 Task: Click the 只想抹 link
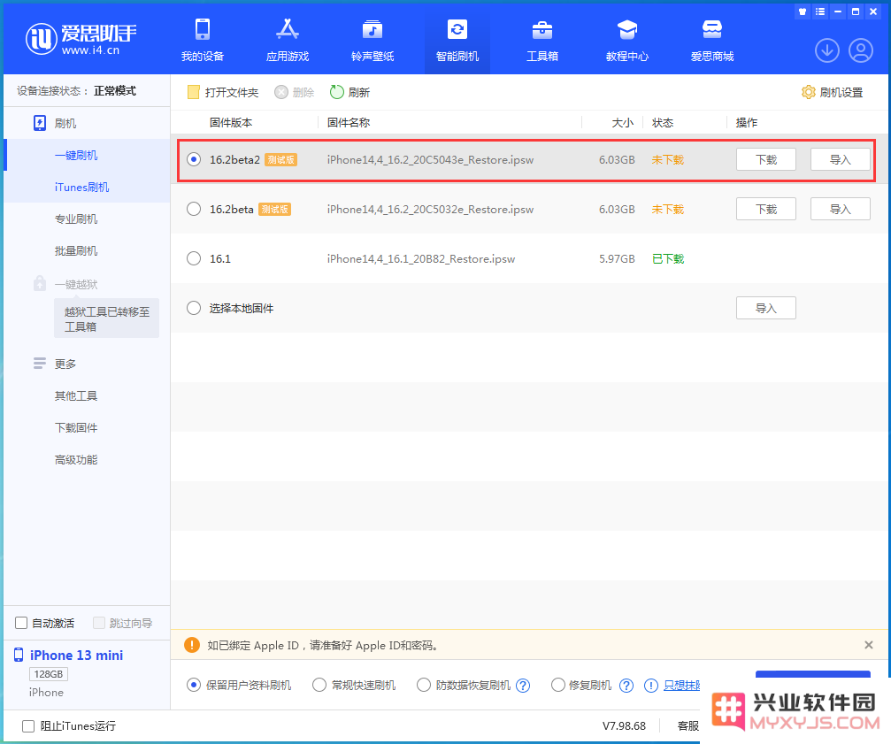click(x=682, y=686)
